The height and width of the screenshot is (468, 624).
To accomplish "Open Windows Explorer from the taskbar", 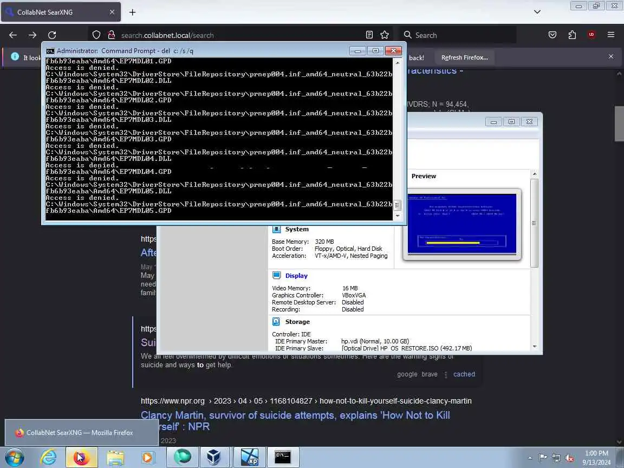I will [x=115, y=457].
